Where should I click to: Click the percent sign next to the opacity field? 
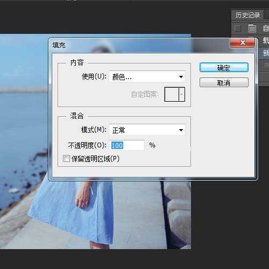(x=152, y=145)
